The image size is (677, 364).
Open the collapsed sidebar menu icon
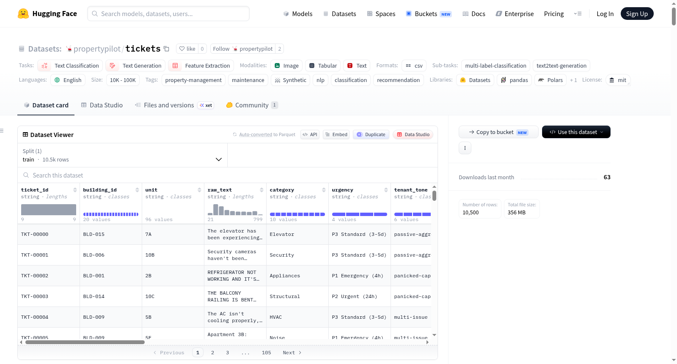(2, 131)
